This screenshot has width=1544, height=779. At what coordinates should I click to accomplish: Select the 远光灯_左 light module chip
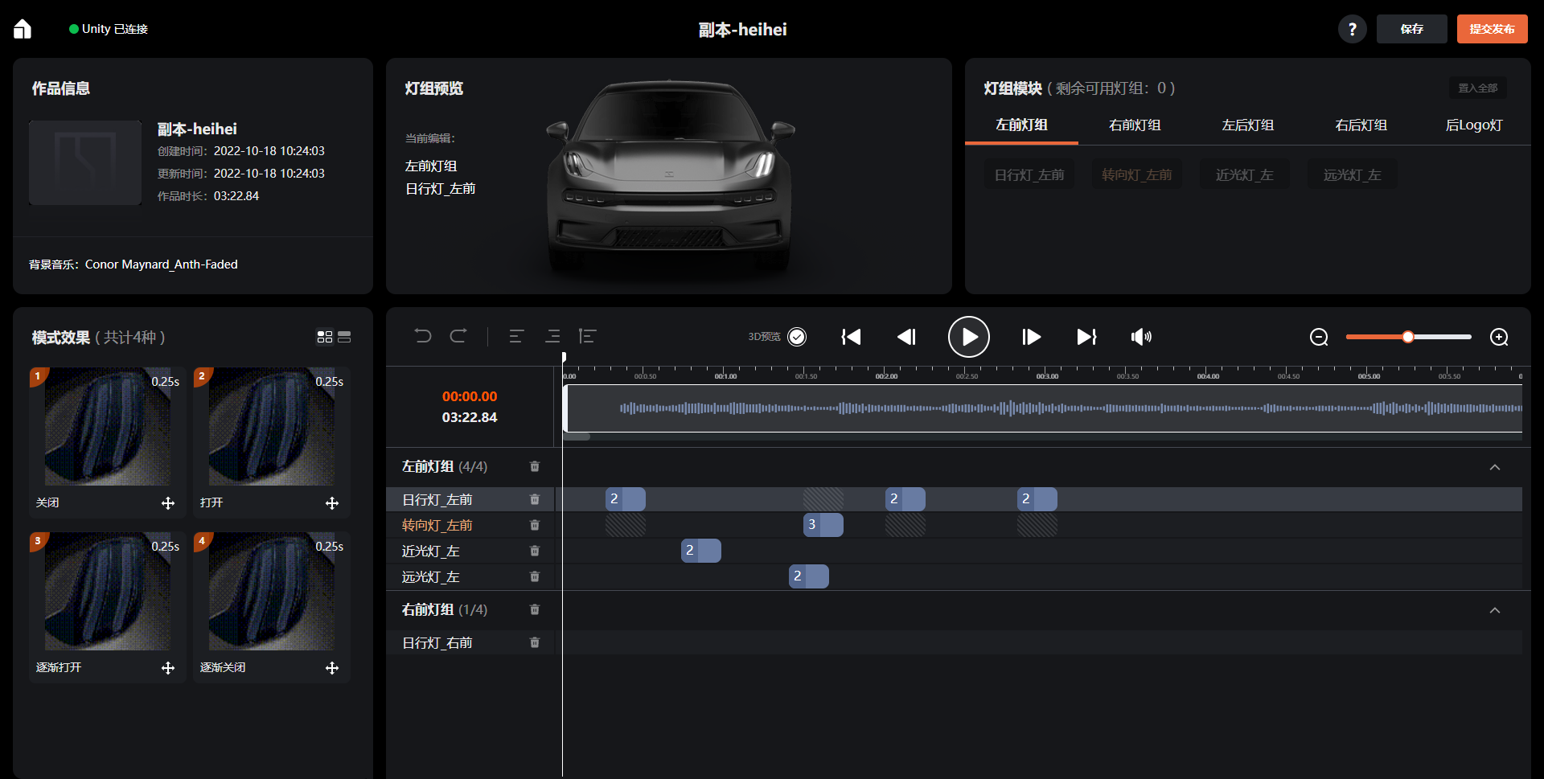click(x=1353, y=174)
